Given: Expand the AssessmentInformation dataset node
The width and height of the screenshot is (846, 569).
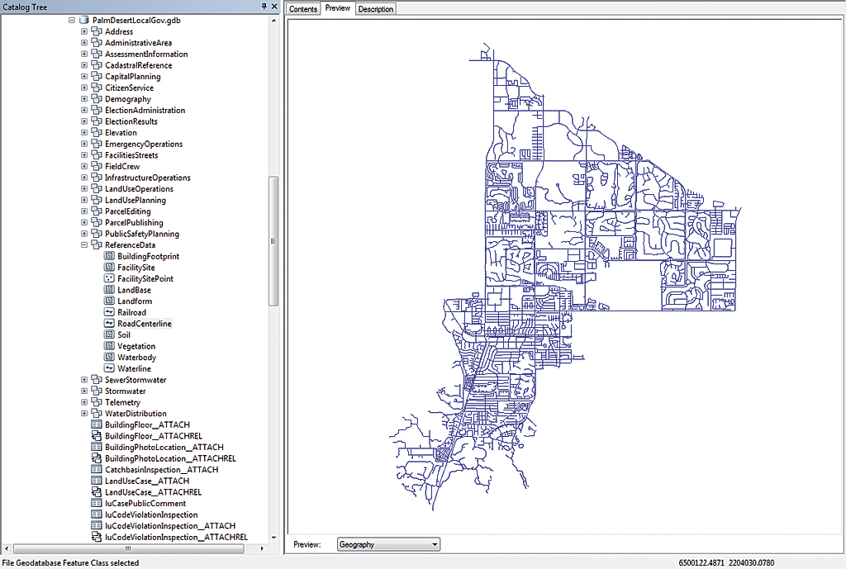Looking at the screenshot, I should 84,54.
